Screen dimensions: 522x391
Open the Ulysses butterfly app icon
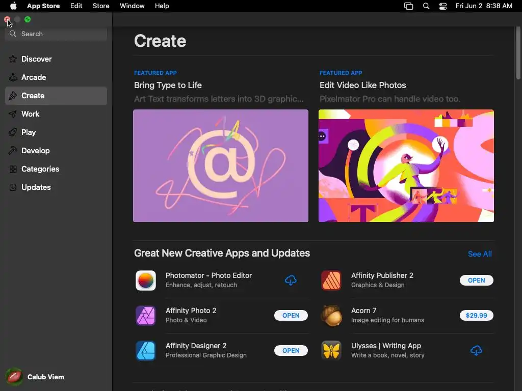coord(331,350)
